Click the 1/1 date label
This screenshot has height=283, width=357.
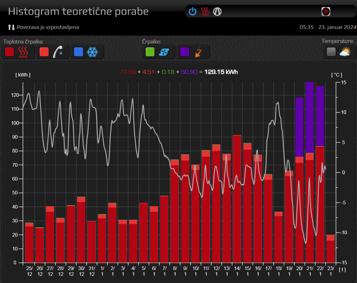pyautogui.click(x=102, y=271)
